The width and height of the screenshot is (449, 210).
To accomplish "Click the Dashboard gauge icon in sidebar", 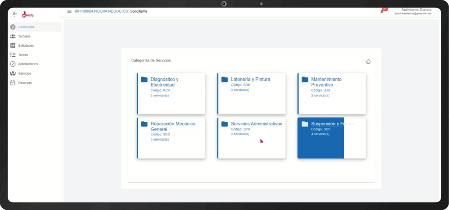I will 13,27.
